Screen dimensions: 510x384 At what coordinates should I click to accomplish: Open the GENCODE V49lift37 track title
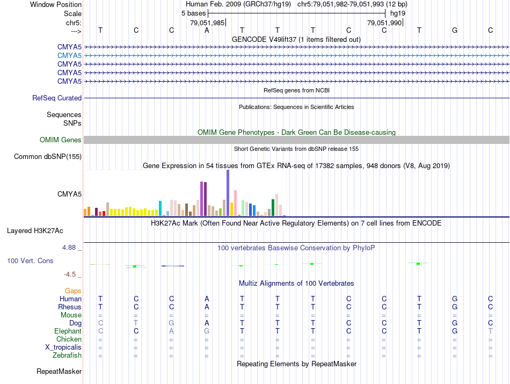pos(296,40)
